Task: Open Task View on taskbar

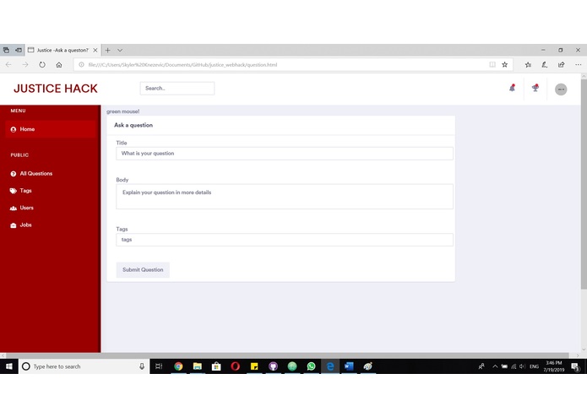Action: (159, 366)
